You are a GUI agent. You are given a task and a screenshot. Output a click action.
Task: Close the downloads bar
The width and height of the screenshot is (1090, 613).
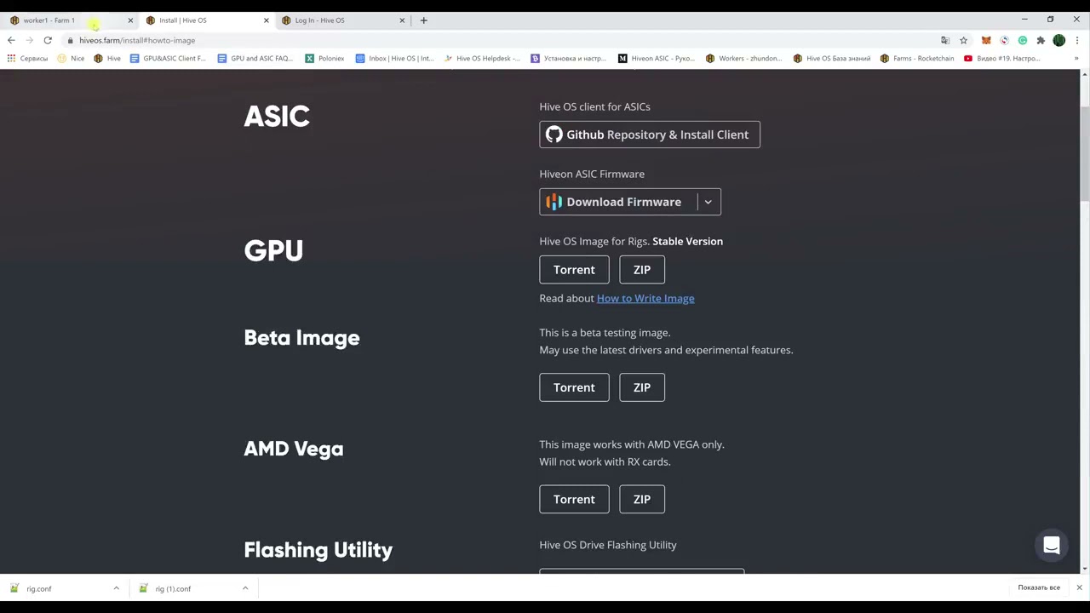(1079, 587)
